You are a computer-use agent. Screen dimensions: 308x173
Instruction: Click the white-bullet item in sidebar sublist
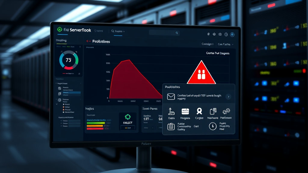tap(66, 105)
